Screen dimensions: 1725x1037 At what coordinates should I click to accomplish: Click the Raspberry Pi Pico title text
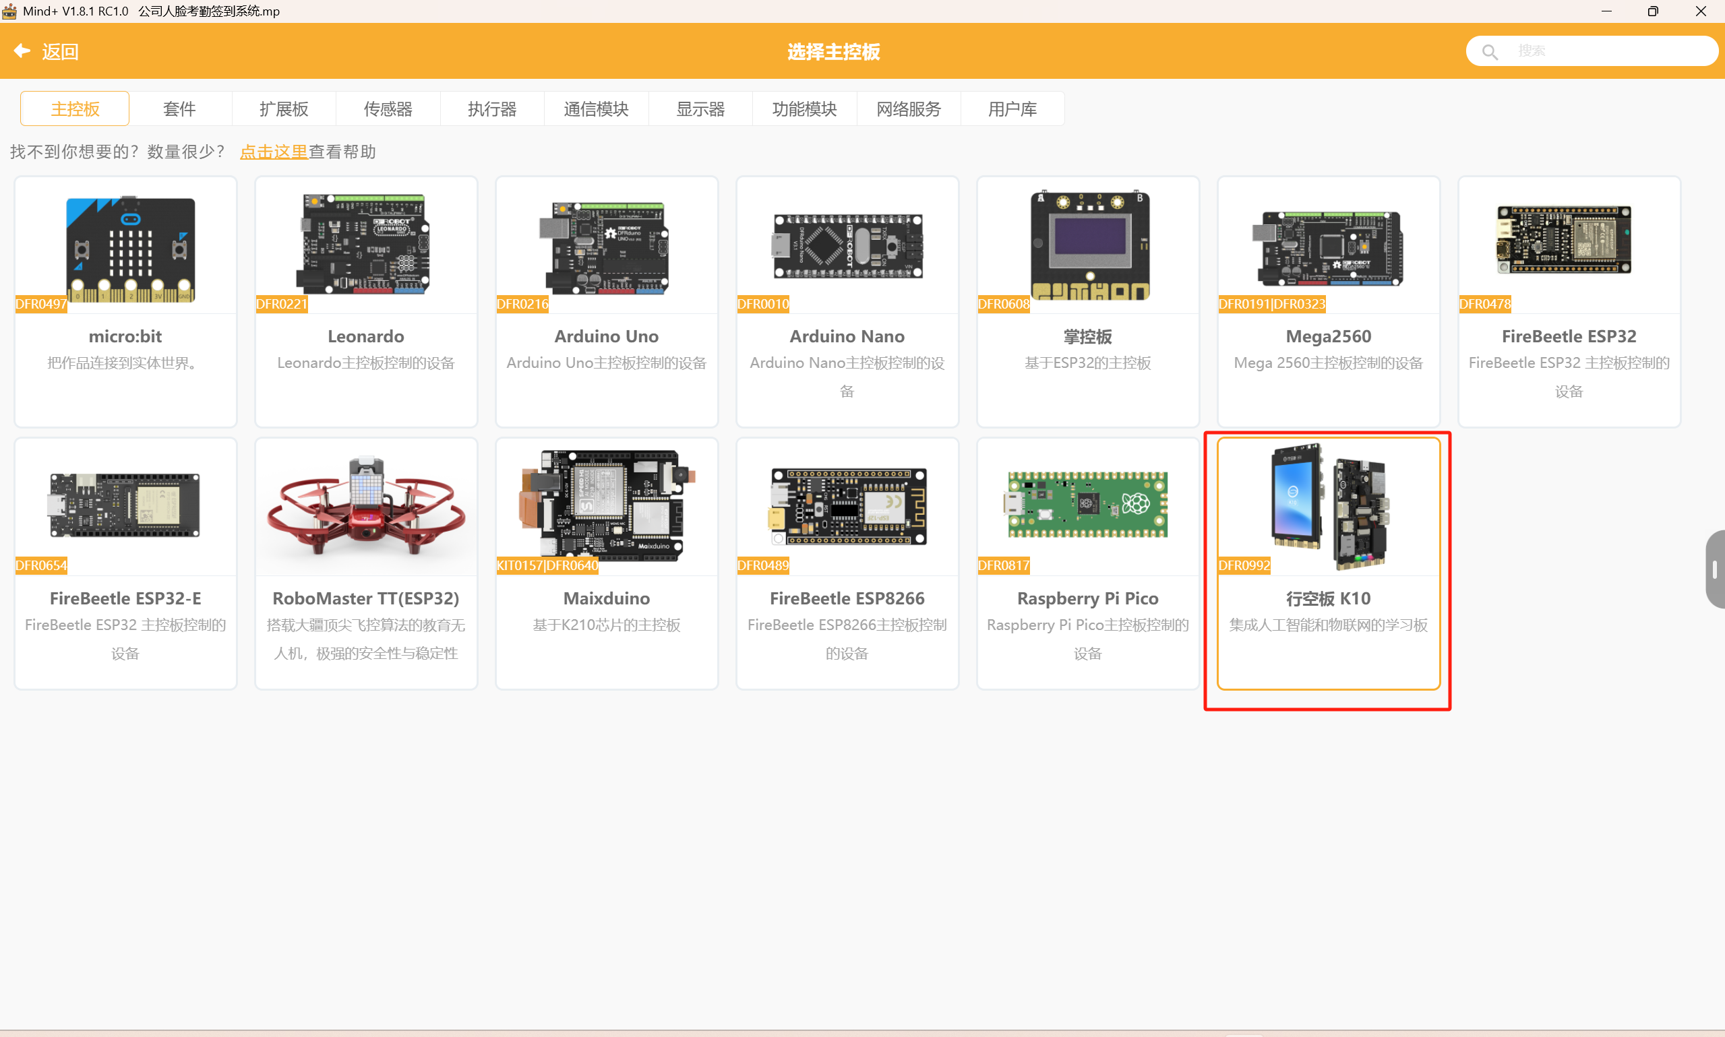[1087, 598]
